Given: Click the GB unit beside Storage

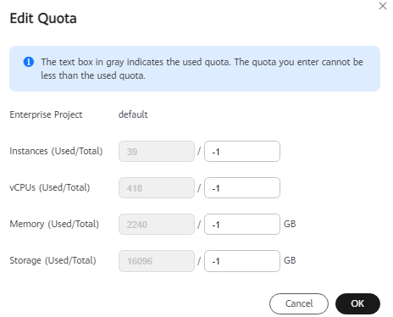Looking at the screenshot, I should 290,260.
